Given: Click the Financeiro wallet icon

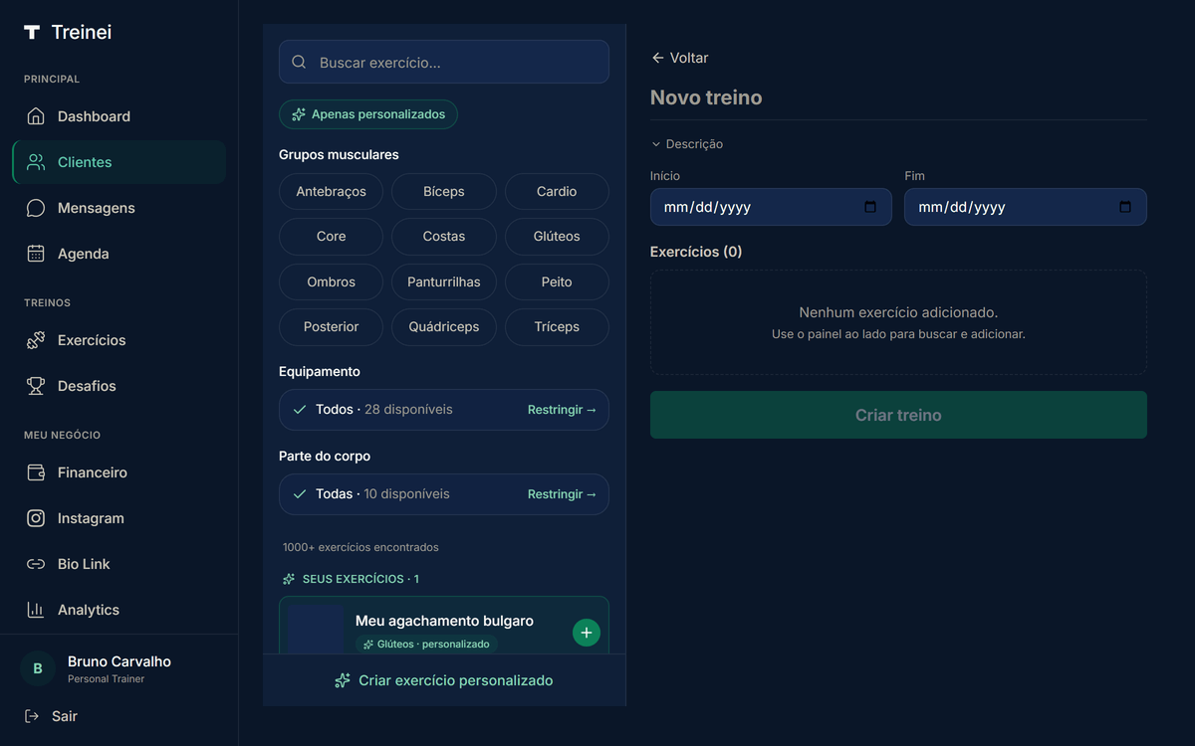Looking at the screenshot, I should point(36,472).
